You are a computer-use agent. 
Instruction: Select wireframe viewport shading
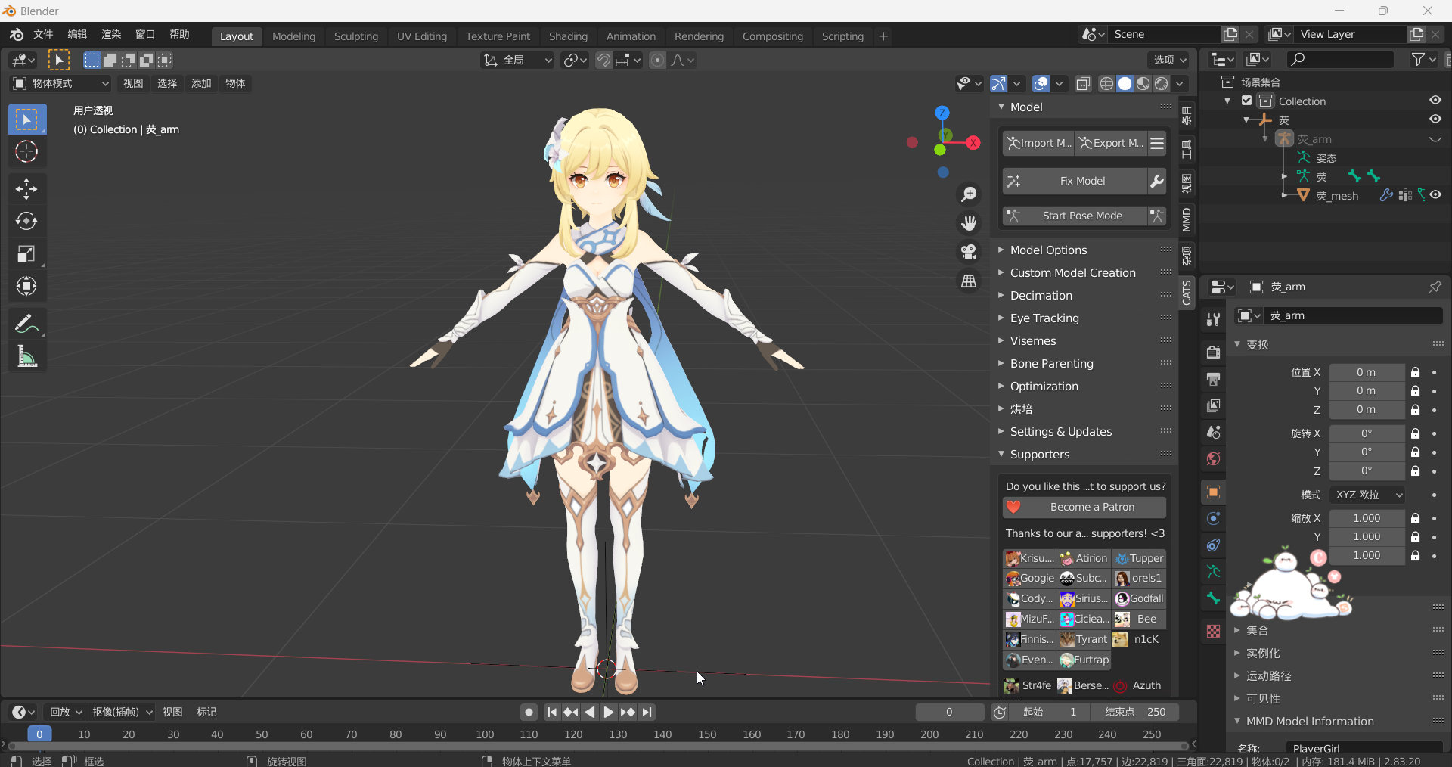pyautogui.click(x=1106, y=84)
